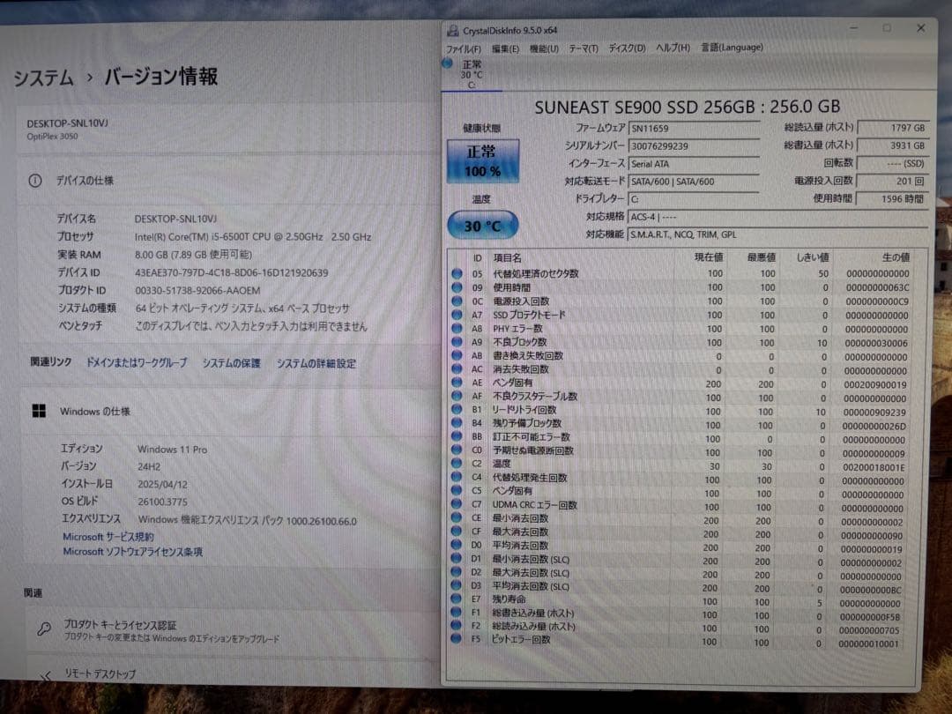Click the CrystalDiskInfo app icon in the title bar
952x714 pixels.
pyautogui.click(x=452, y=28)
